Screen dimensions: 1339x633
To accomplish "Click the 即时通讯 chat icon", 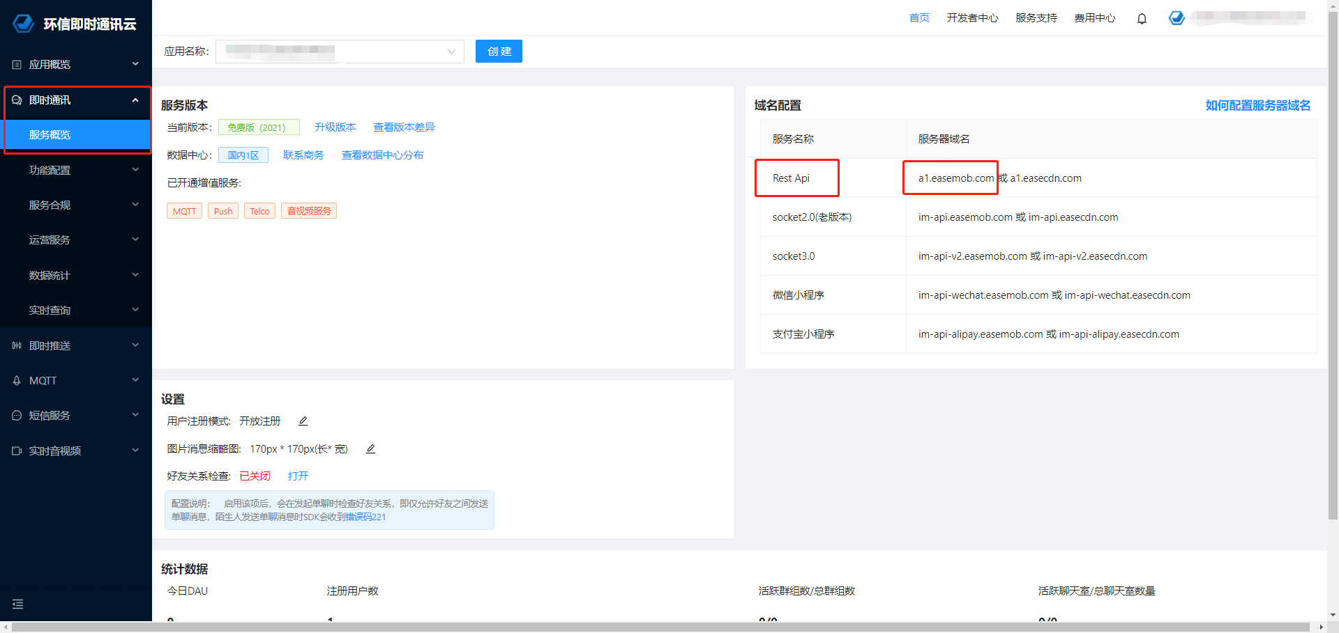I will pos(17,100).
